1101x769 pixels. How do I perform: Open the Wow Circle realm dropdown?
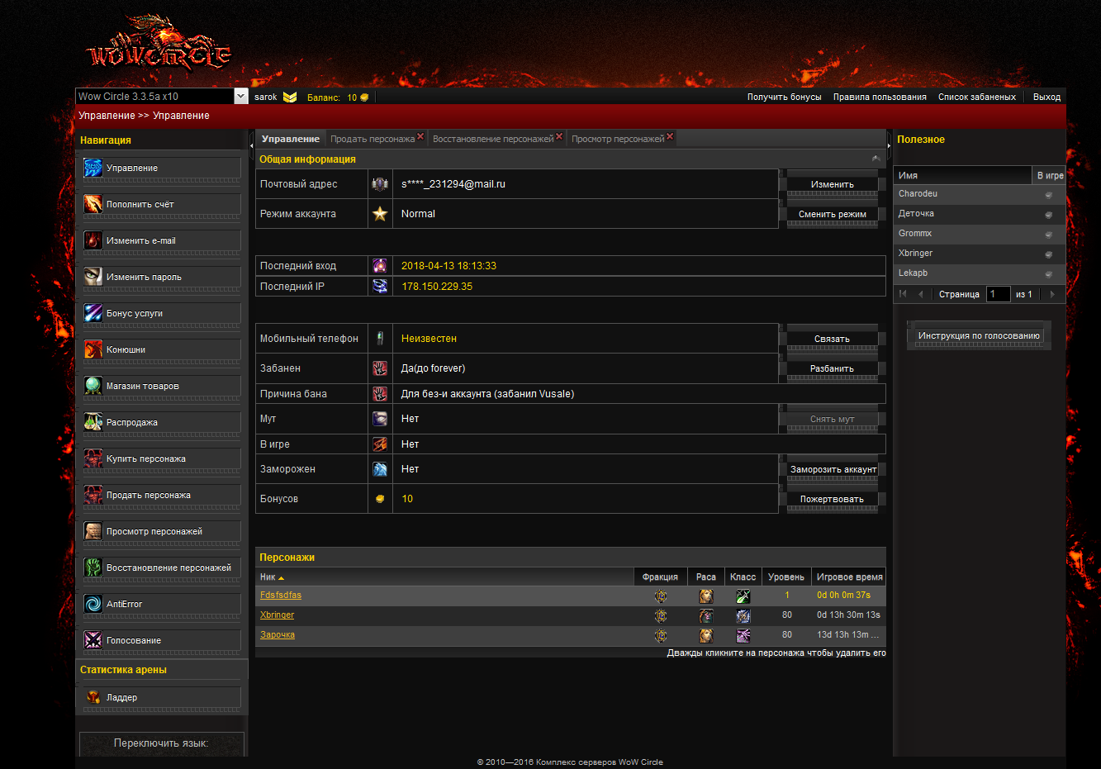point(240,97)
